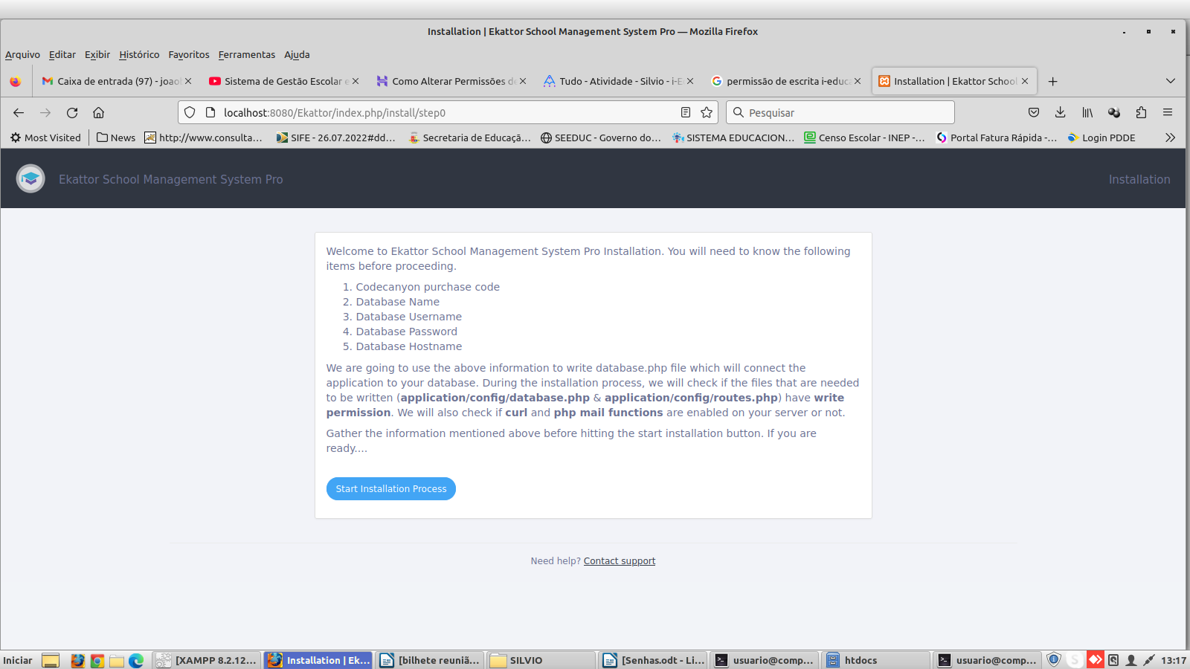Switch to the XAMPP 8.2.12 taskbar window
The image size is (1190, 669).
coord(207,660)
